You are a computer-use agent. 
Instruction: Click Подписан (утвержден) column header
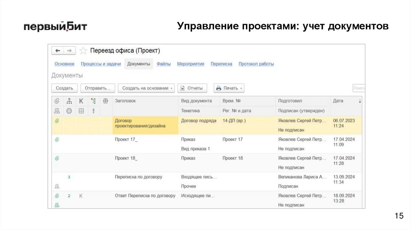tap(301, 111)
